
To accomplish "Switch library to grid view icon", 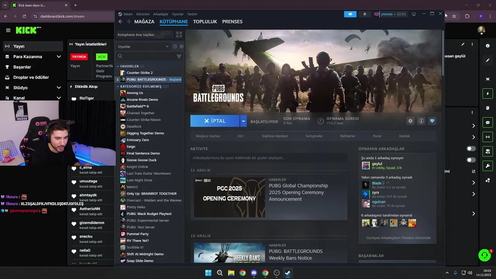I will pos(179,34).
